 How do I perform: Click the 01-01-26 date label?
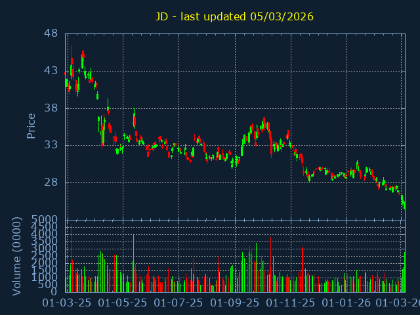point(346,303)
